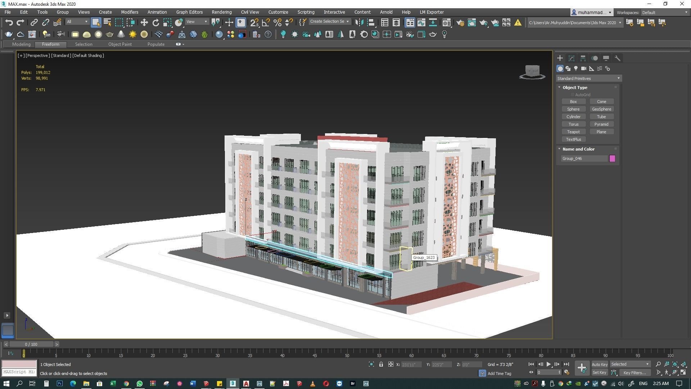Screen dimensions: 691x389
Task: Select the Select Object tool
Action: coord(96,22)
